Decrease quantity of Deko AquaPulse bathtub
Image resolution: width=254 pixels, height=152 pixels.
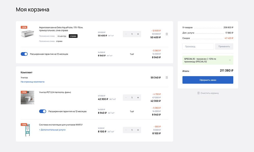tap(126, 34)
